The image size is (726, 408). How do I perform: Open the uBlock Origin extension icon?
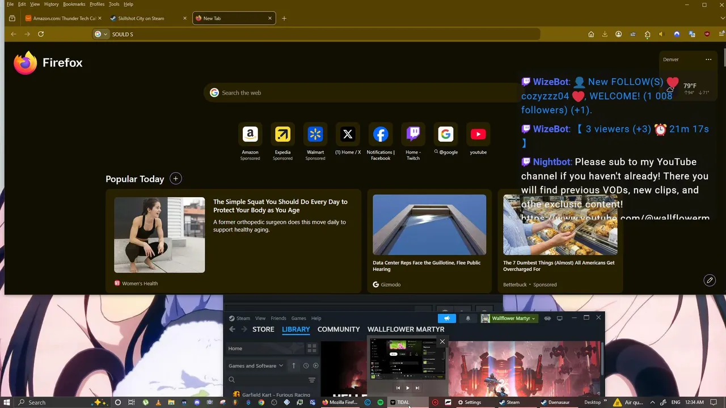tap(707, 34)
